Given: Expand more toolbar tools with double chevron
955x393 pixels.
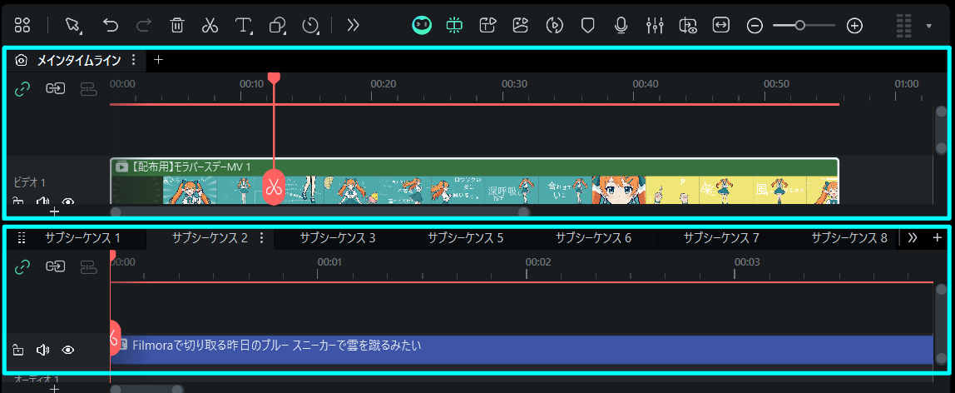Looking at the screenshot, I should (x=354, y=25).
